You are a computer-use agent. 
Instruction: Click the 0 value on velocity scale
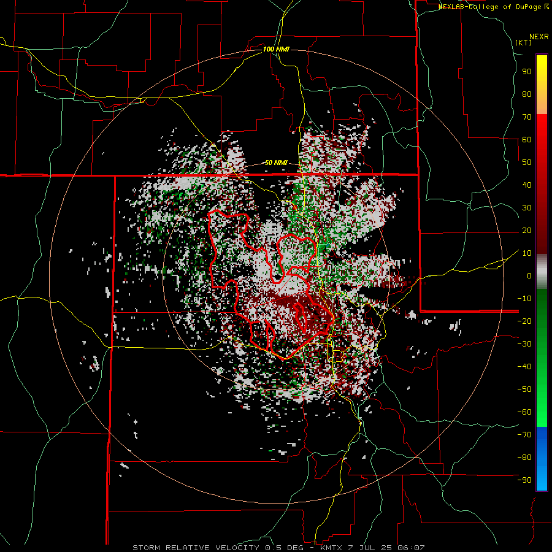click(529, 276)
